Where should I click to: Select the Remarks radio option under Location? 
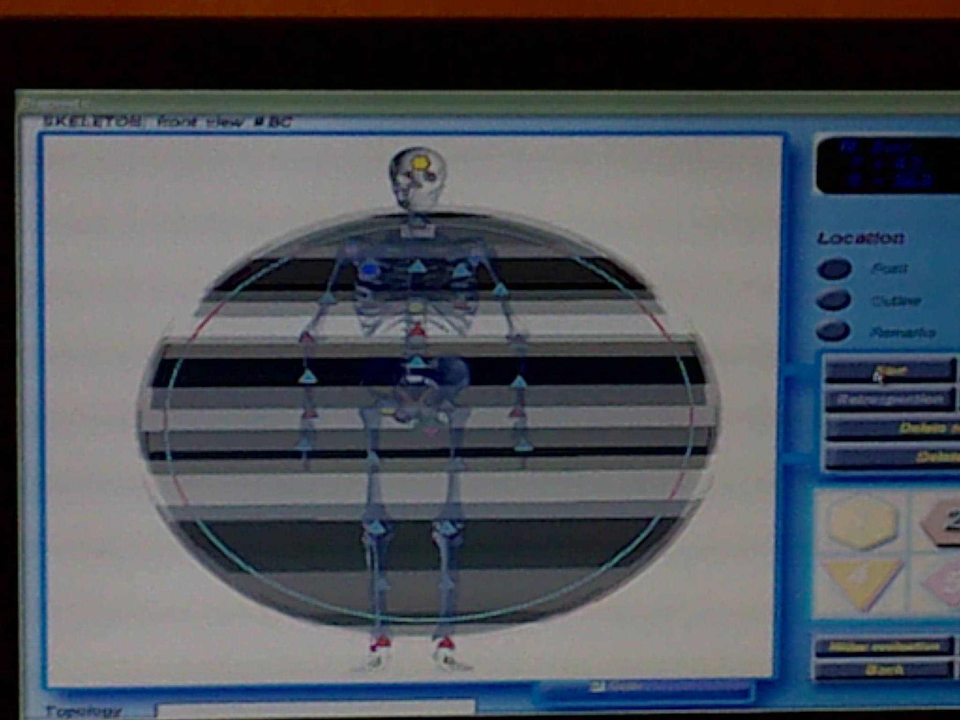[x=833, y=331]
